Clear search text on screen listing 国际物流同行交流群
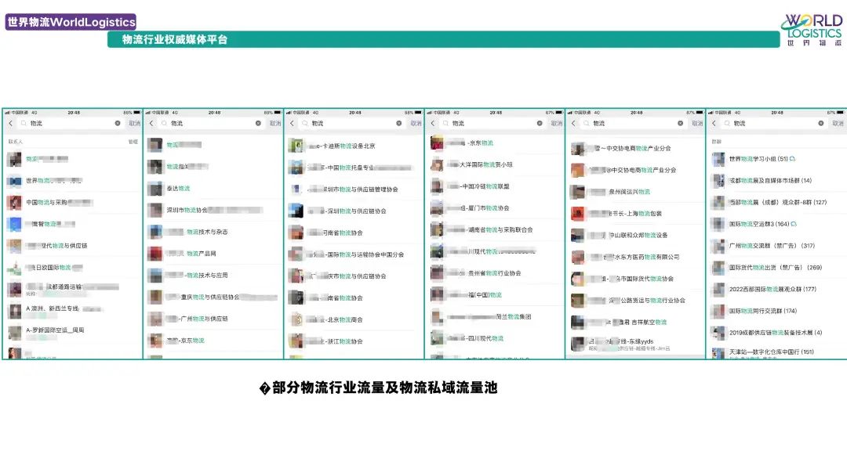 coord(821,124)
